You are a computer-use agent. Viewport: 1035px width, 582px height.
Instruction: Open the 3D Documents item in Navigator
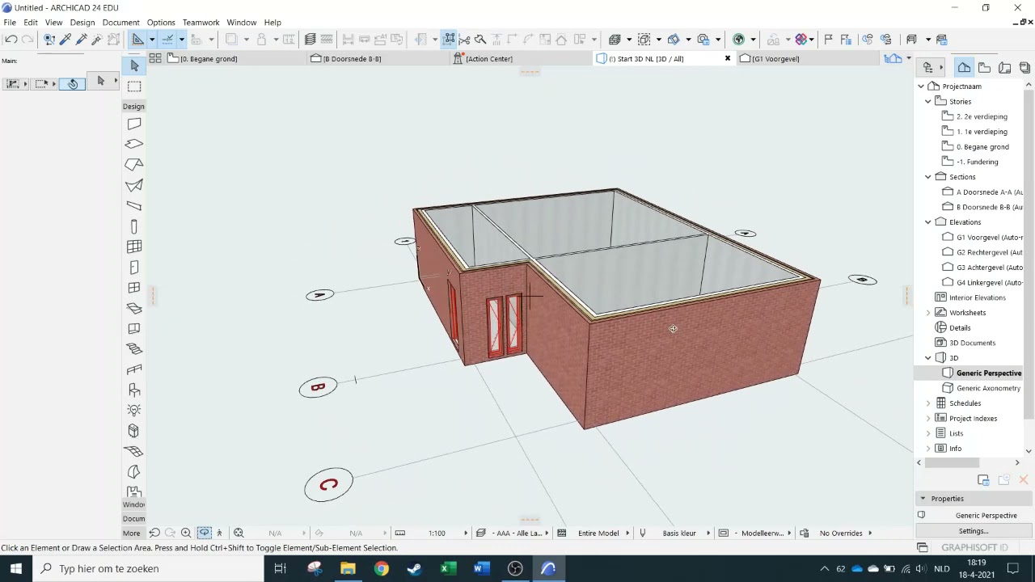[972, 343]
